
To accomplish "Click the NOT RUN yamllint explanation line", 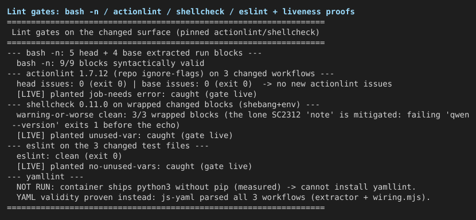I will 216,187.
